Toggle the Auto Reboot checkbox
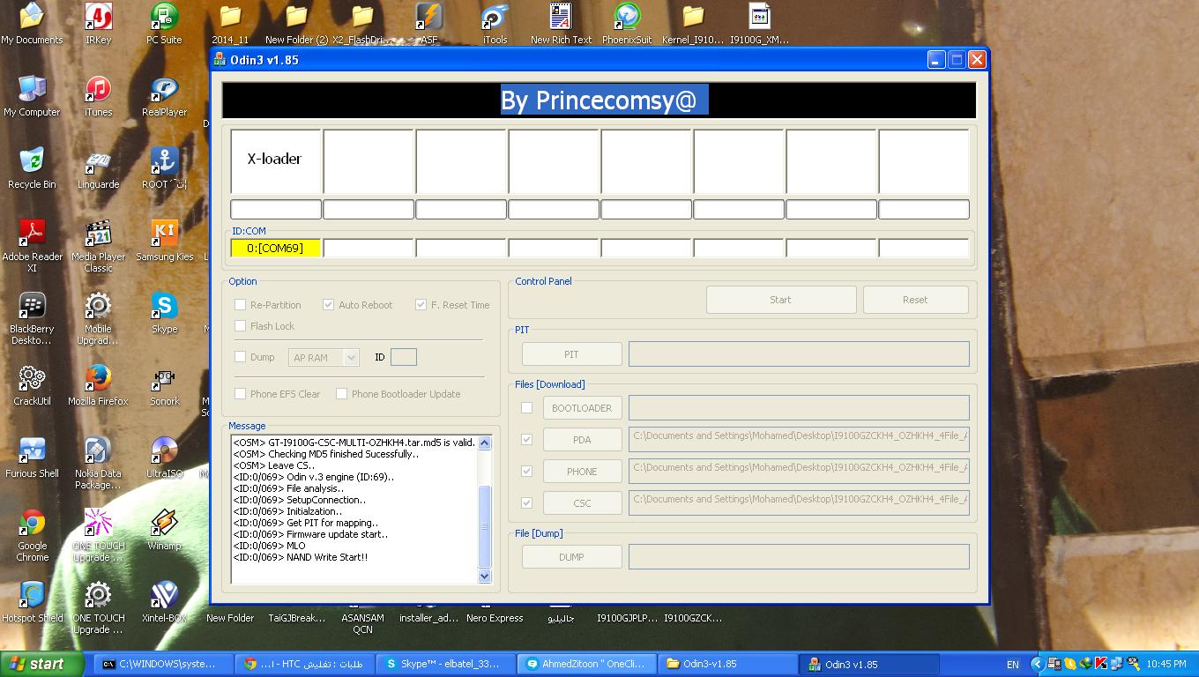Screen dimensions: 1199x677 click(328, 305)
